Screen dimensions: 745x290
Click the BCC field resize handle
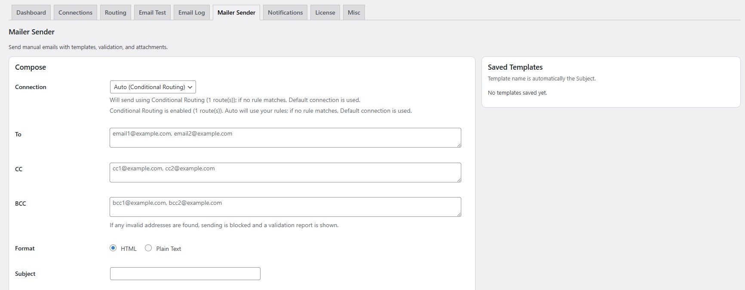click(459, 214)
